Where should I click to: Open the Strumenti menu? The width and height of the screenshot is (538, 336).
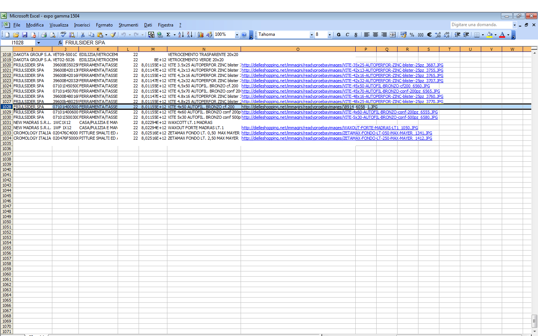pos(128,25)
